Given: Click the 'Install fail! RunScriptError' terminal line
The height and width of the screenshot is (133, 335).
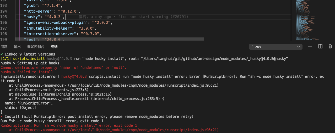Looking at the screenshot, I should pos(97,117).
